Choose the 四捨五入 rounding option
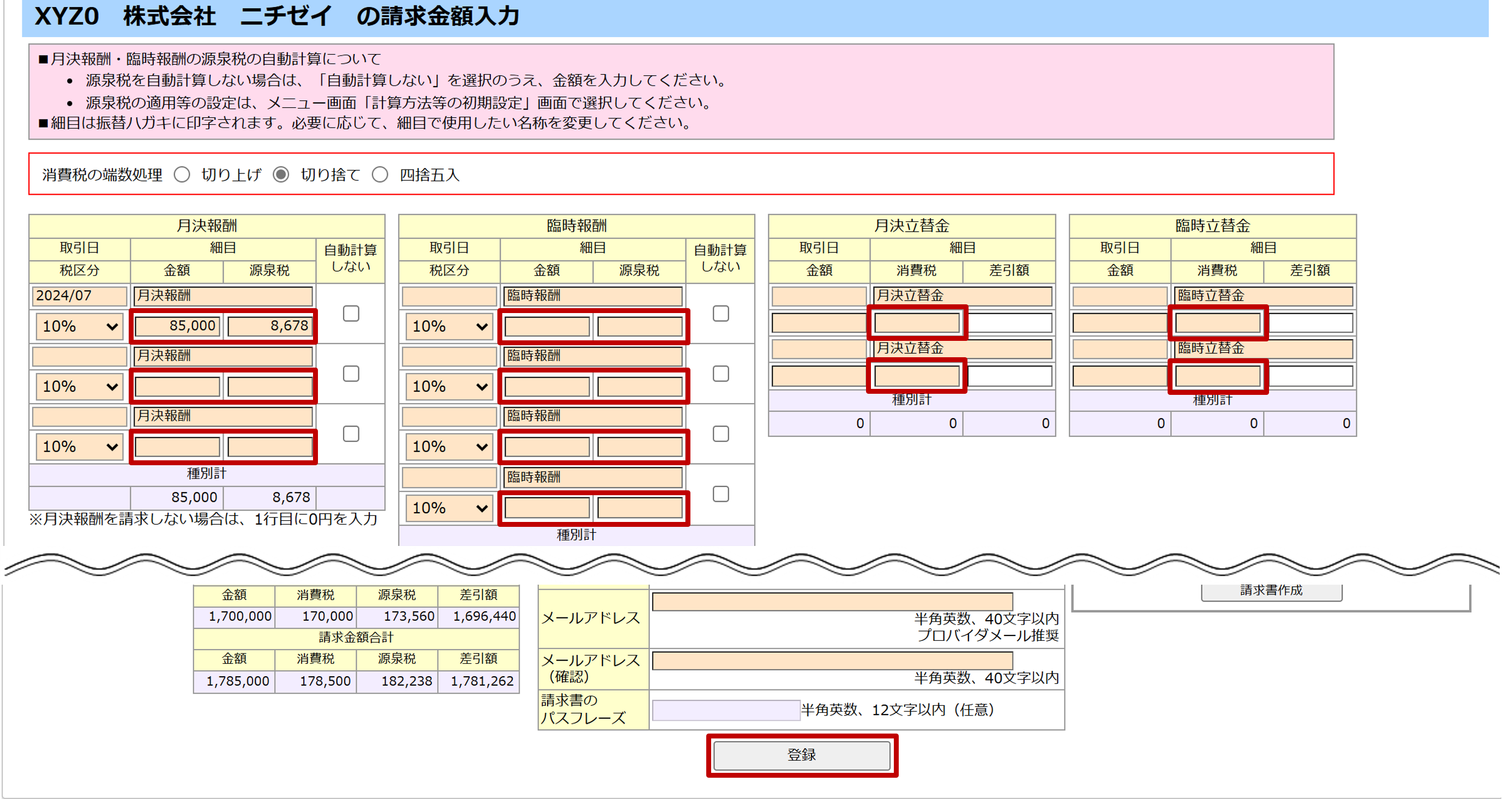 (381, 175)
